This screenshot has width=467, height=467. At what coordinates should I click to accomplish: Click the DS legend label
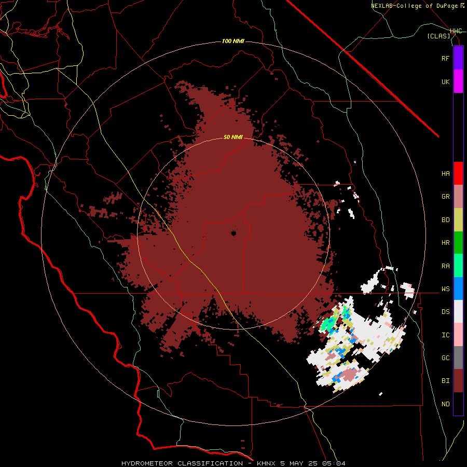445,312
